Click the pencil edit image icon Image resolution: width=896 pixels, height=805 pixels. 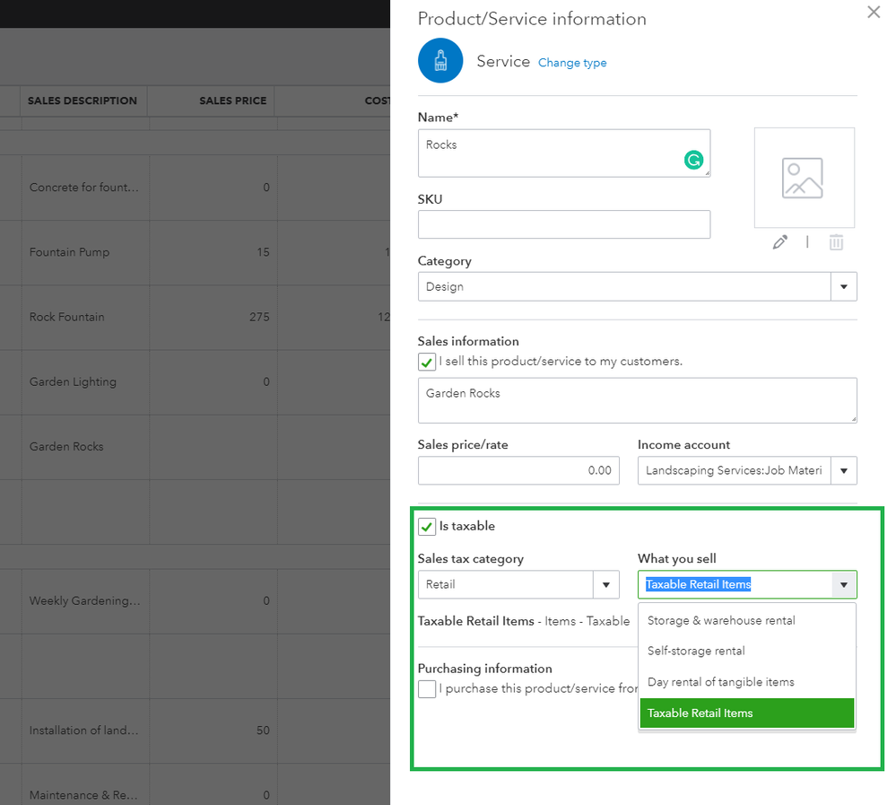pyautogui.click(x=779, y=242)
